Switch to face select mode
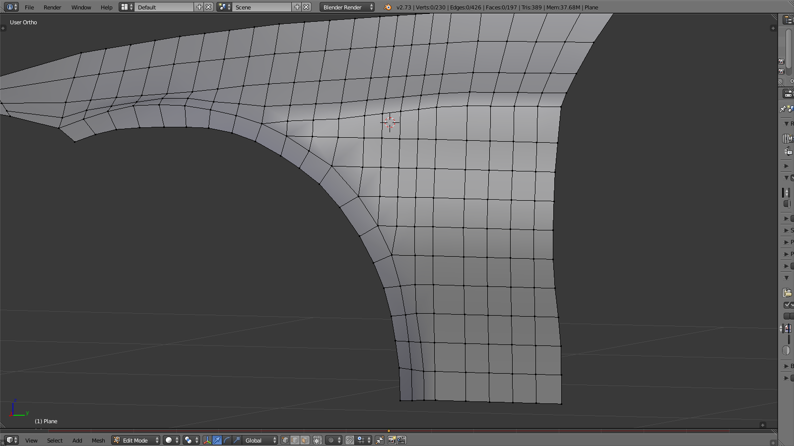 (305, 440)
